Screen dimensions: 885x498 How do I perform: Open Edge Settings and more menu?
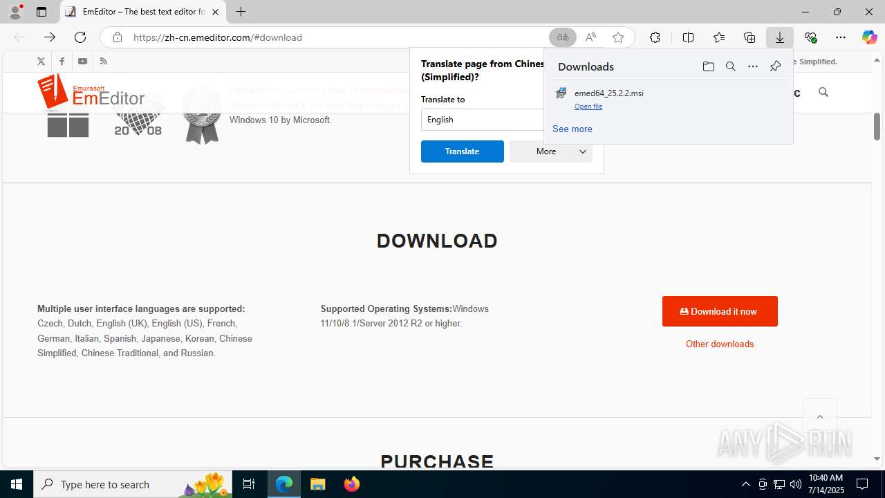(841, 37)
